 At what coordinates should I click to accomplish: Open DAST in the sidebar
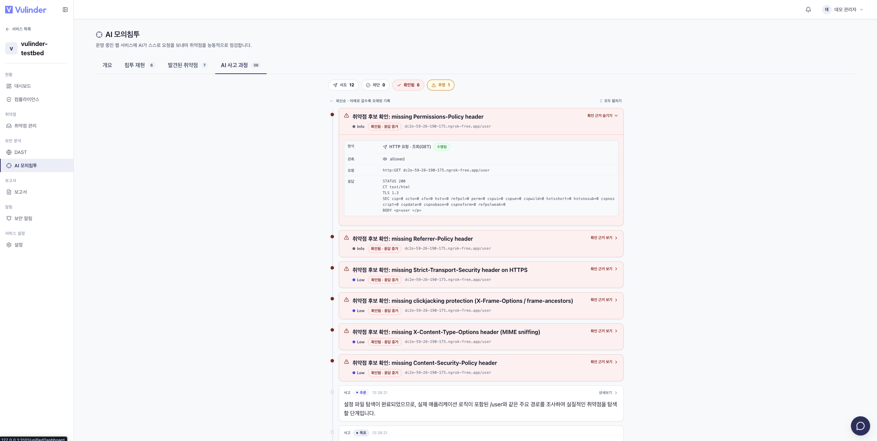(37, 152)
